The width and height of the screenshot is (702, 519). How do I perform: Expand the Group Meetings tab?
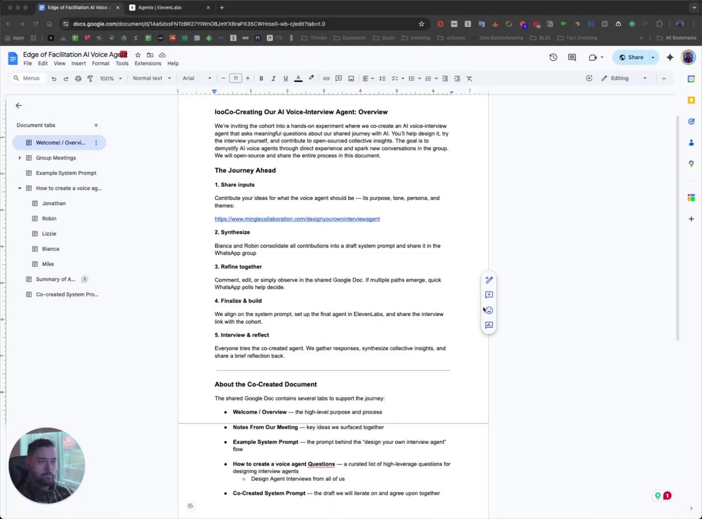[x=20, y=158]
